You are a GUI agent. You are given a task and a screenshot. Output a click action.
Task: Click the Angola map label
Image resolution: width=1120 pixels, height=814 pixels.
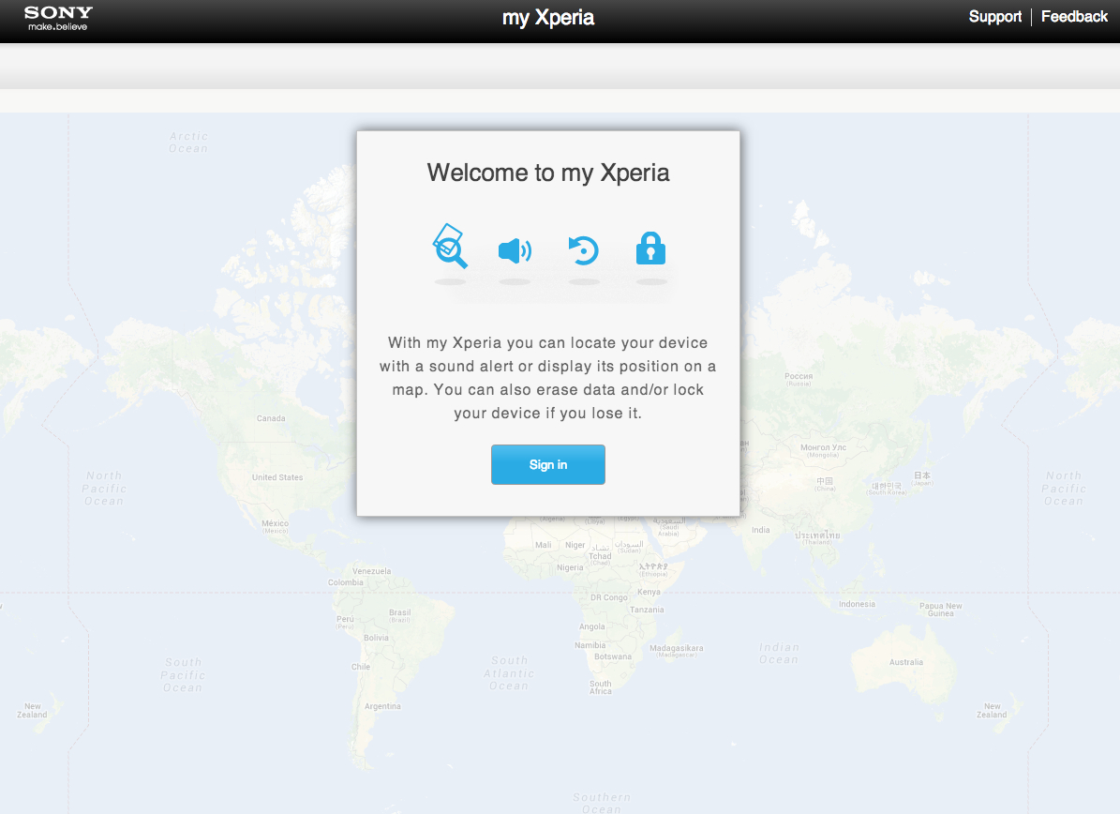(x=592, y=627)
